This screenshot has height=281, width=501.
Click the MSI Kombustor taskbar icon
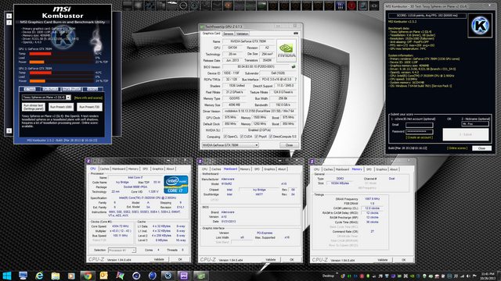168,276
